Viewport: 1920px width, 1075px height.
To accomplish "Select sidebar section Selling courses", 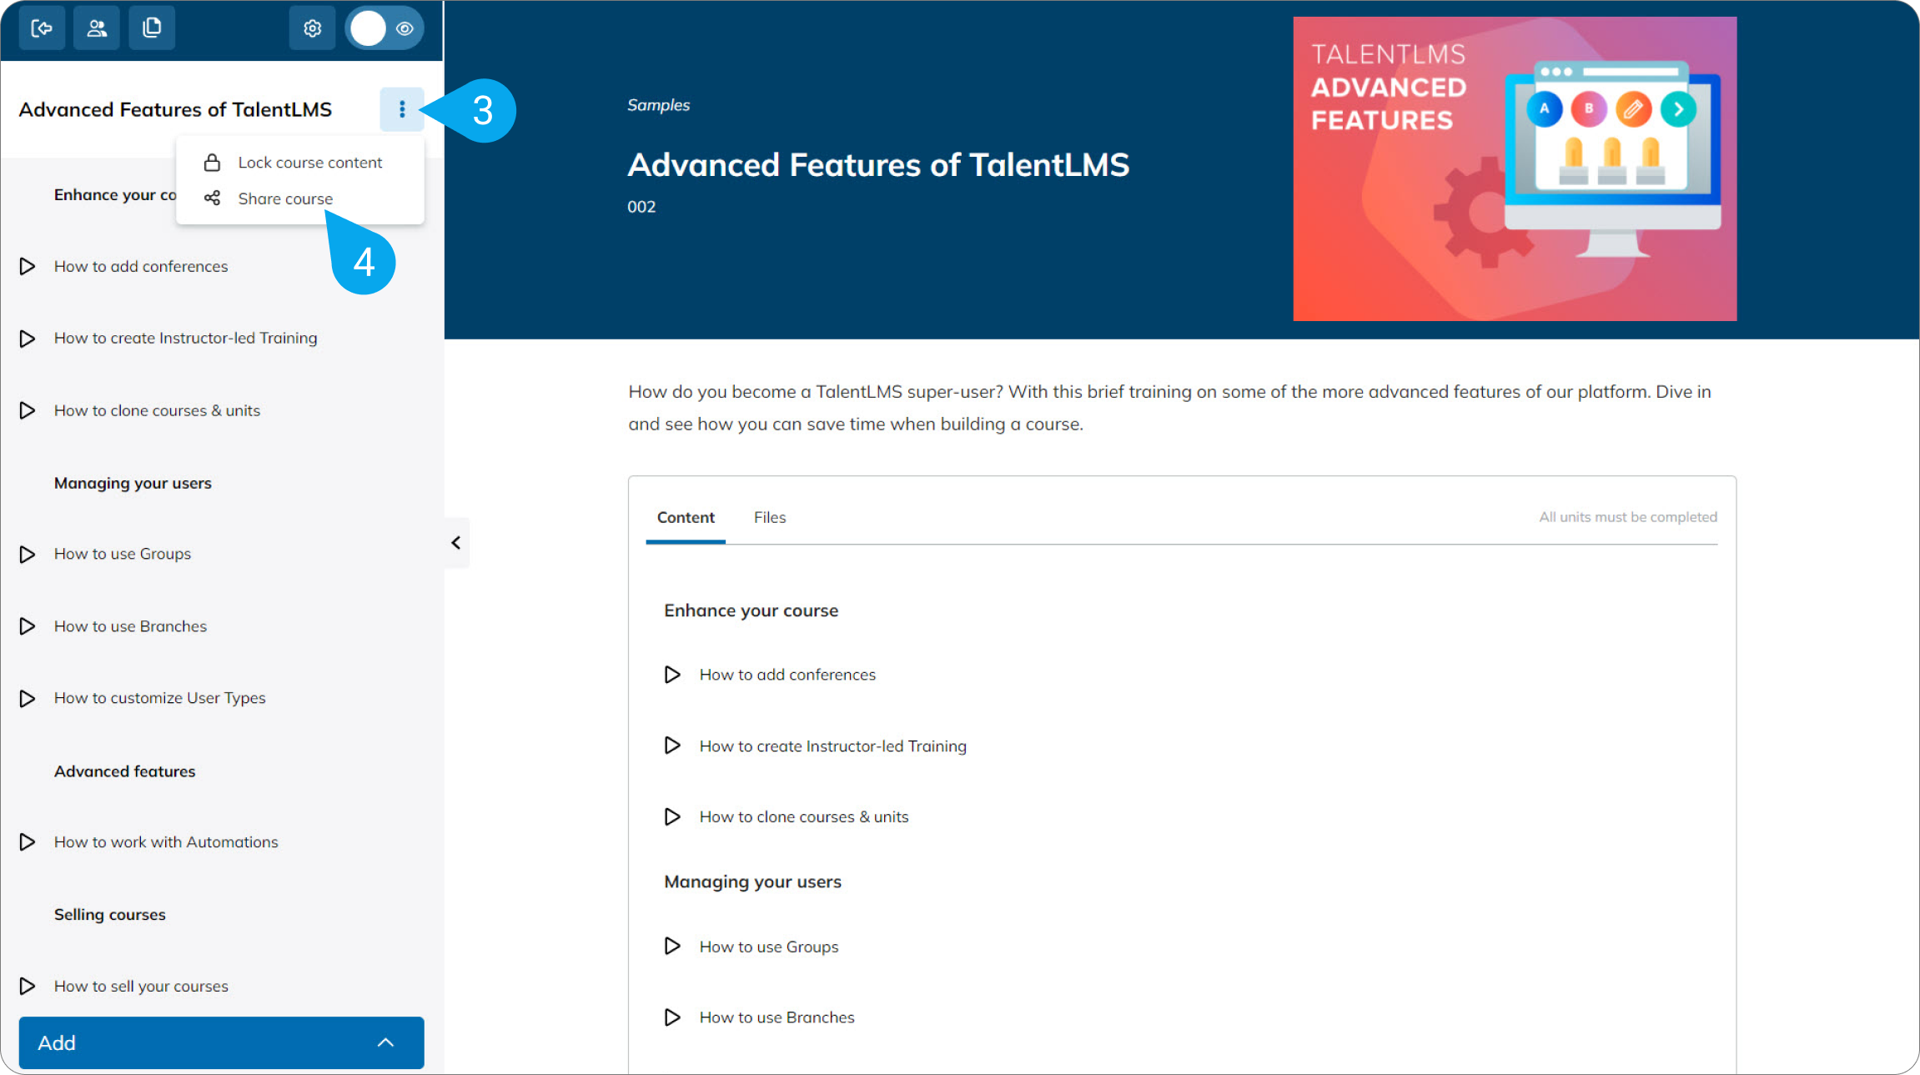I will [x=109, y=914].
